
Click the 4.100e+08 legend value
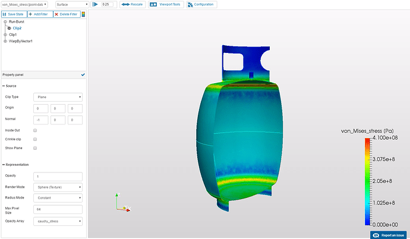point(385,138)
